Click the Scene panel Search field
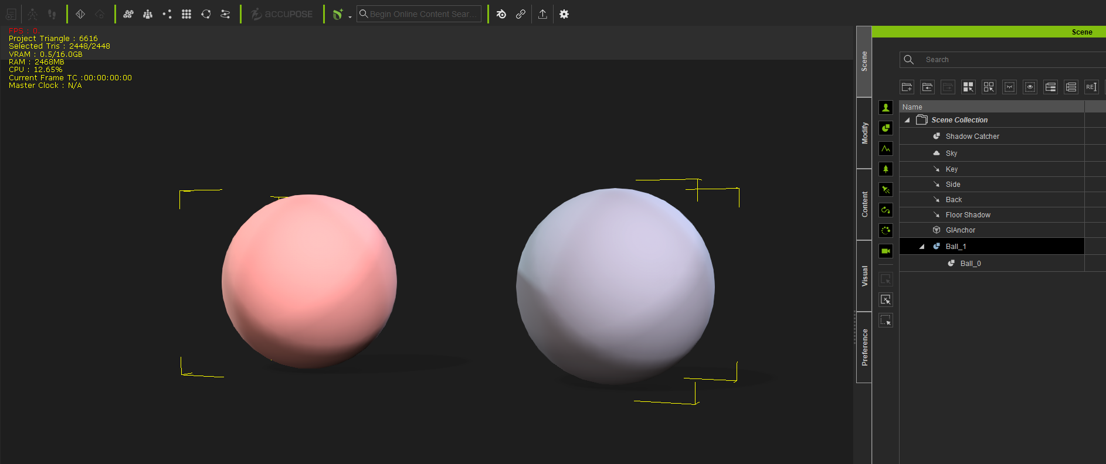Viewport: 1106px width, 464px height. pos(1003,60)
